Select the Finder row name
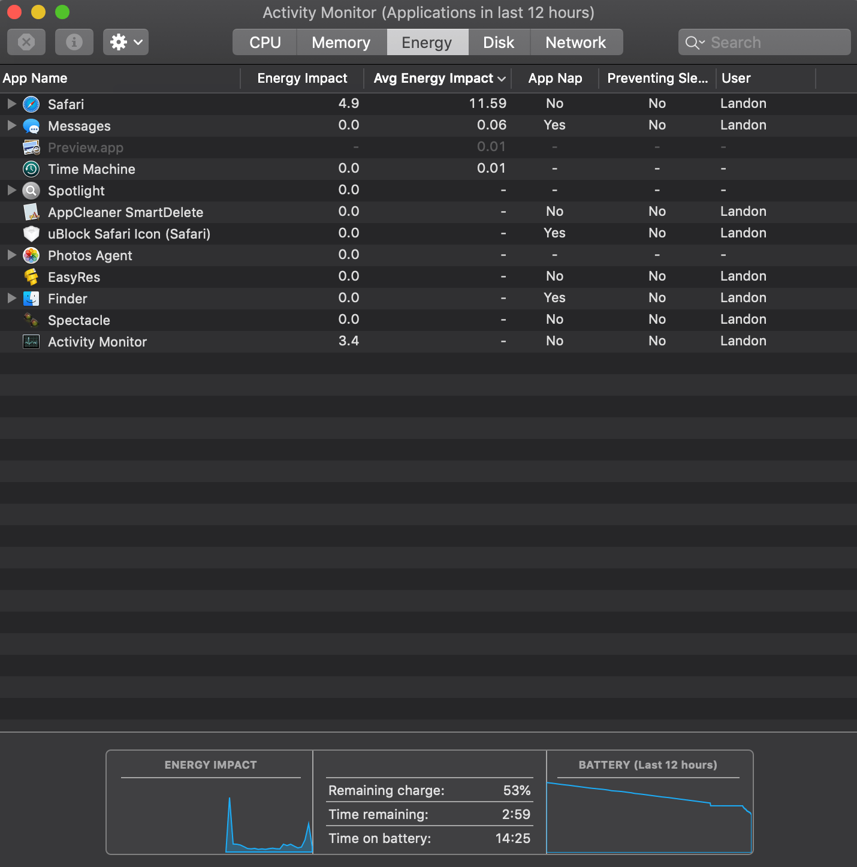 pos(68,299)
